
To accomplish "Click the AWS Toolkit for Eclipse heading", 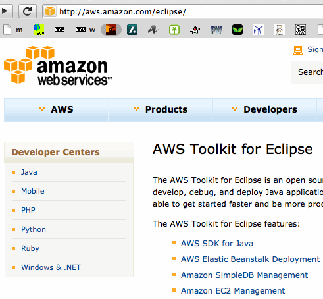I will (232, 149).
